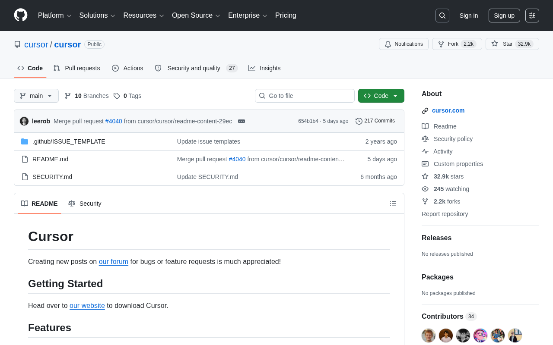Screen dimensions: 553x345
Task: Switch to the Pull requests tab
Action: 77,68
